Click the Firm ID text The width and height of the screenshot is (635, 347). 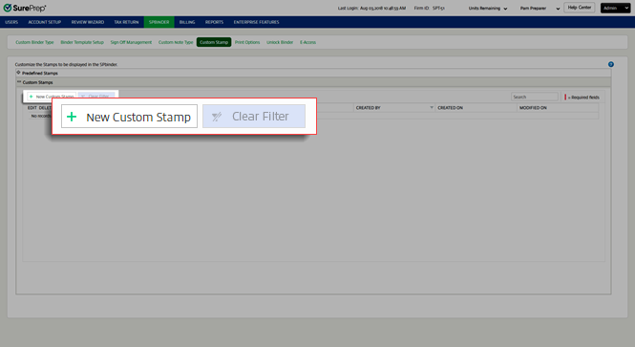pyautogui.click(x=430, y=8)
